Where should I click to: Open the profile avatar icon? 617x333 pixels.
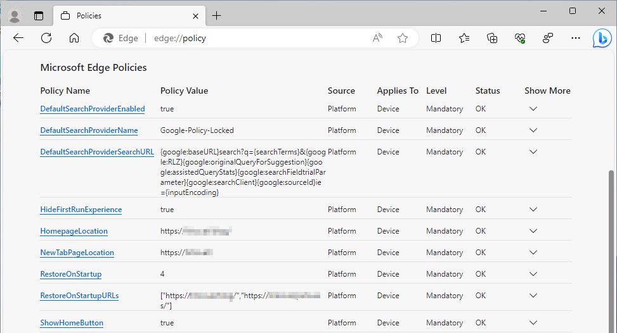tap(15, 16)
